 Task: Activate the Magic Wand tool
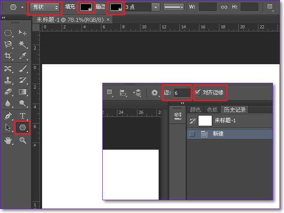(x=23, y=44)
